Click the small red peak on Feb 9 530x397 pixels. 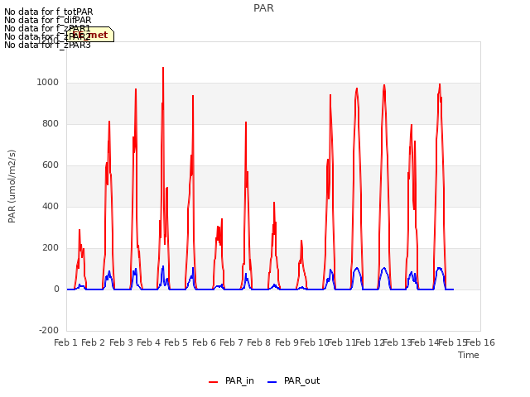[x=301, y=241]
